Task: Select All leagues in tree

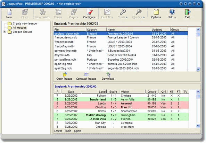Action: 19,28
